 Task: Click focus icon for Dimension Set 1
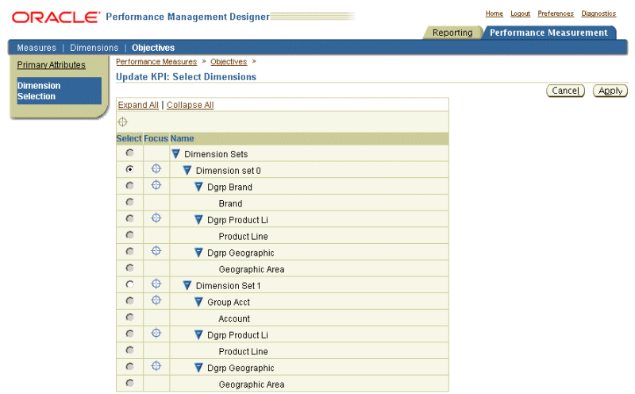click(156, 284)
